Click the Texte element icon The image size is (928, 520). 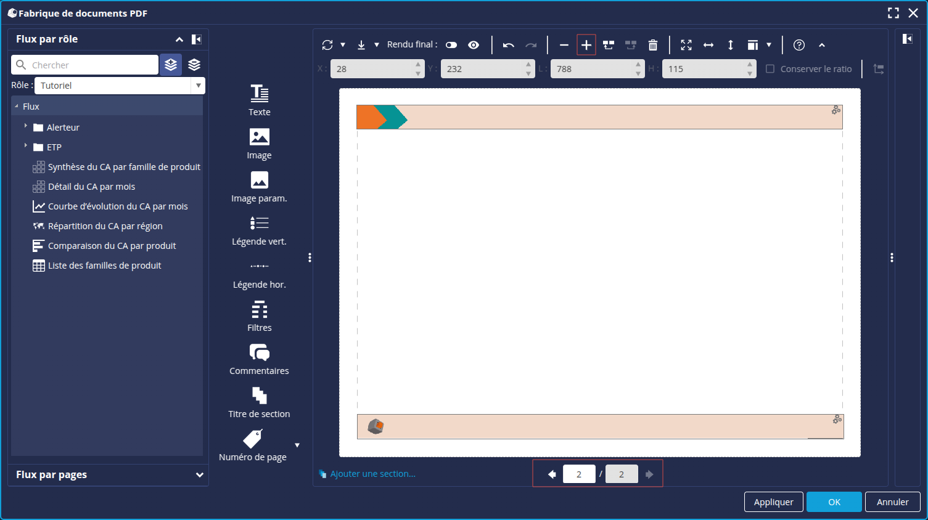point(259,94)
